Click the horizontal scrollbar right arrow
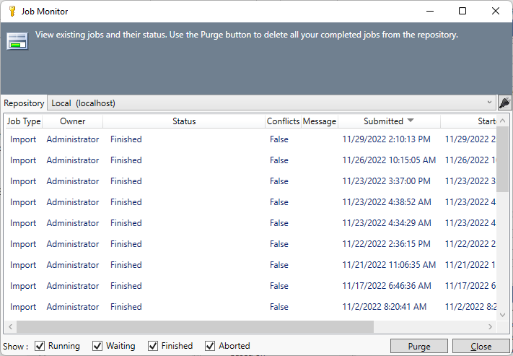 [491, 326]
